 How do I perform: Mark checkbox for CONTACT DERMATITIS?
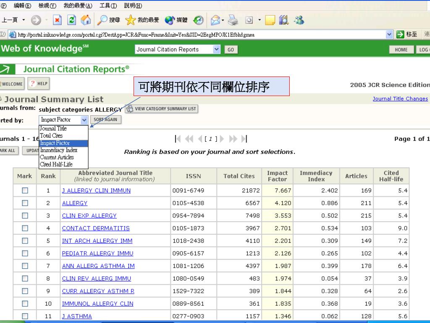tap(25, 228)
